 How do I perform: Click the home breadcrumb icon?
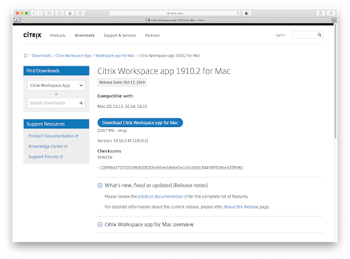25,55
